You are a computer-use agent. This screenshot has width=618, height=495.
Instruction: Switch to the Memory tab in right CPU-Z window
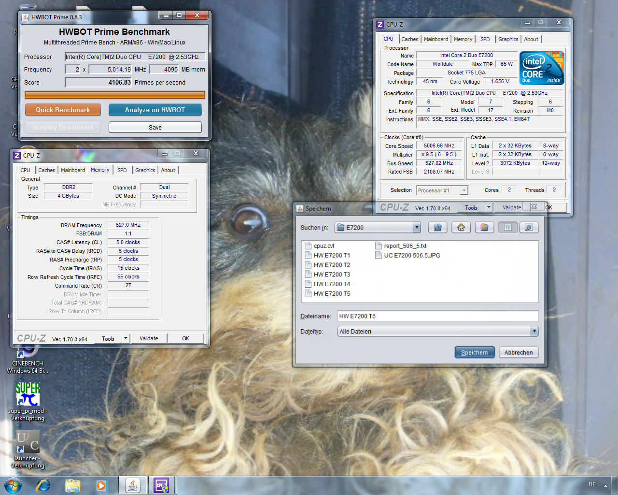pyautogui.click(x=463, y=39)
